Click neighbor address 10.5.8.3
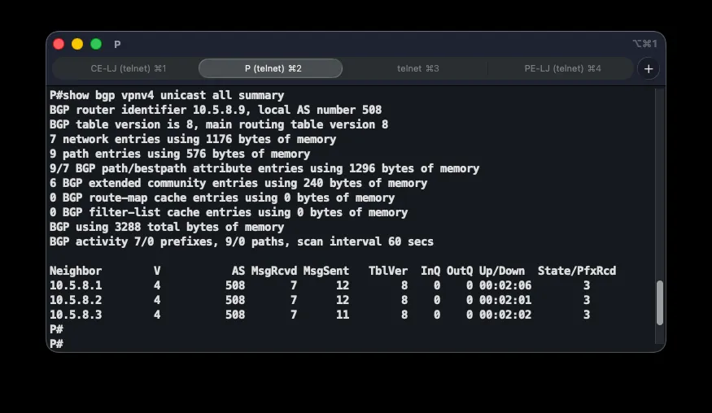712x413 pixels. point(76,315)
